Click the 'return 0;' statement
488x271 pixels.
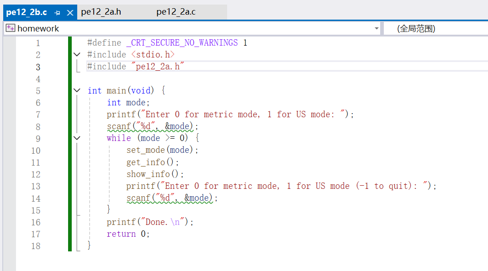[128, 234]
